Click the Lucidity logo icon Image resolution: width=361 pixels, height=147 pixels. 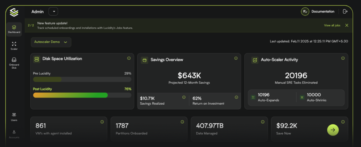point(14,12)
